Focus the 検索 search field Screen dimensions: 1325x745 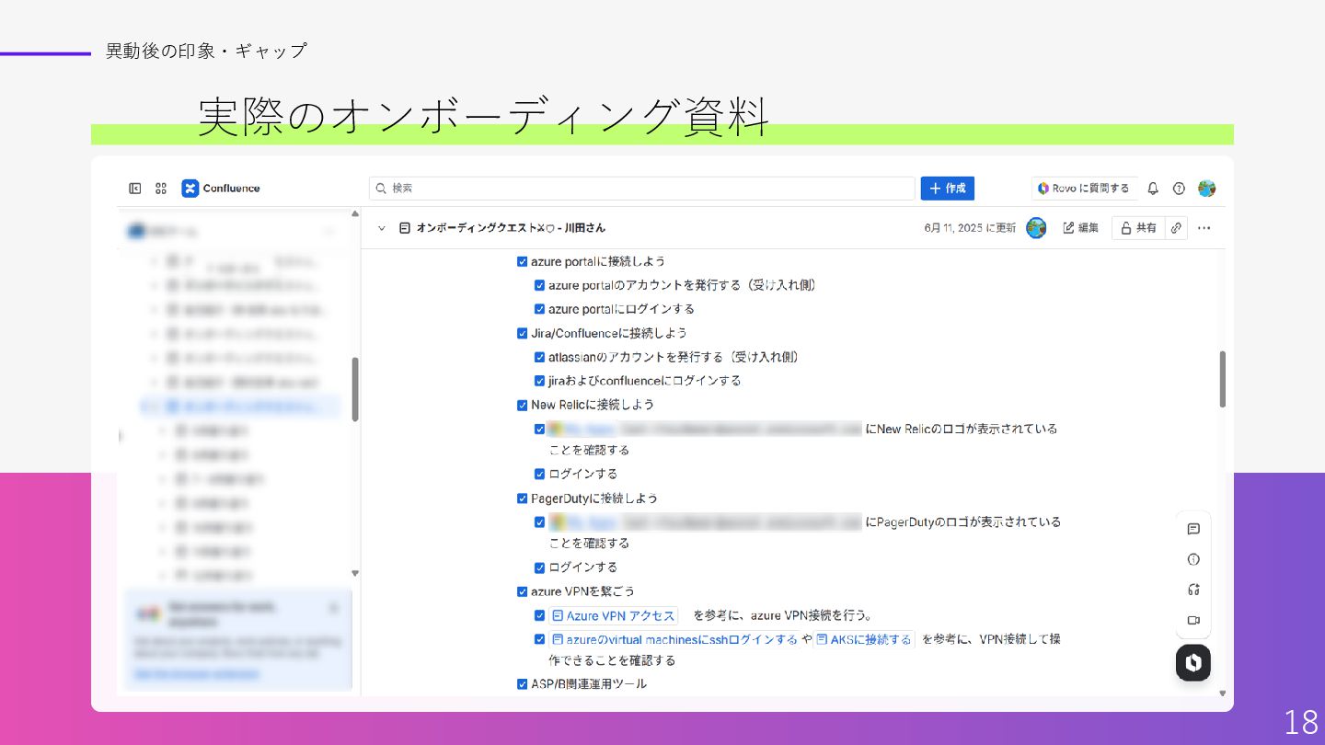(642, 189)
